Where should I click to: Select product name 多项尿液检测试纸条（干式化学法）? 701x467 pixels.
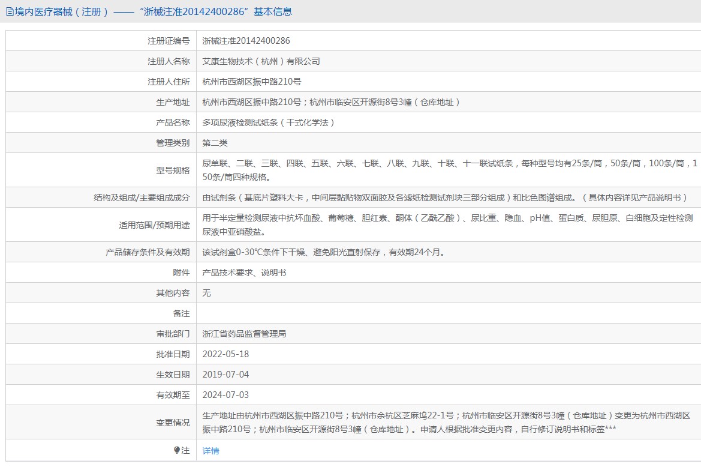(268, 122)
